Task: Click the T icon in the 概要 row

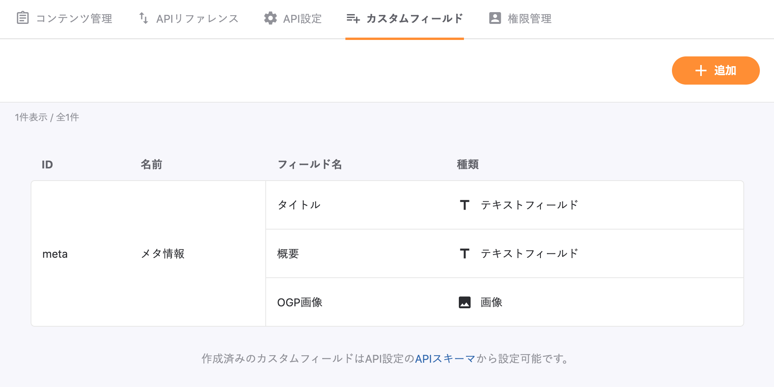Action: 465,253
